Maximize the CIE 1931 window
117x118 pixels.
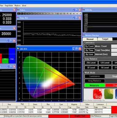(x=77, y=49)
